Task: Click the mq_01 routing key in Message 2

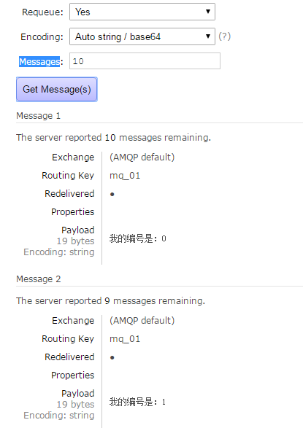Action: [125, 339]
